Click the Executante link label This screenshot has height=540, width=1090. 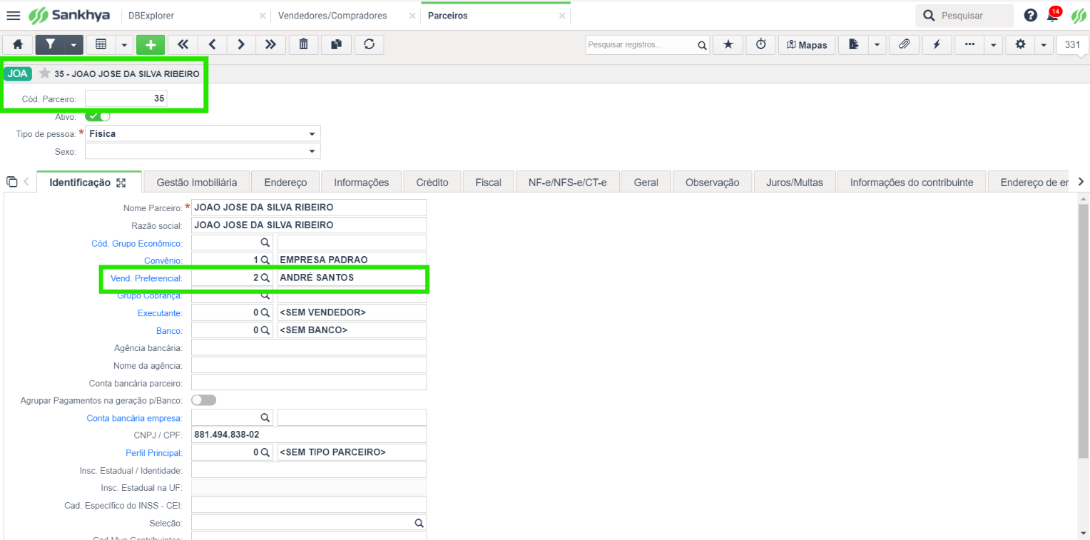(161, 313)
